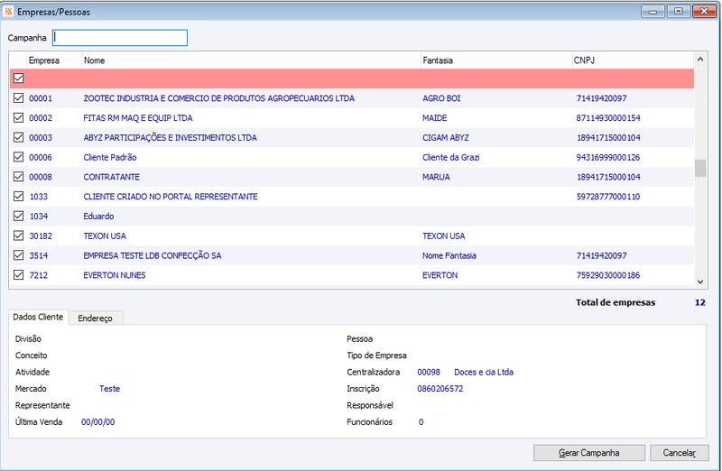
Task: Click the Mercado value Teste
Action: [109, 389]
